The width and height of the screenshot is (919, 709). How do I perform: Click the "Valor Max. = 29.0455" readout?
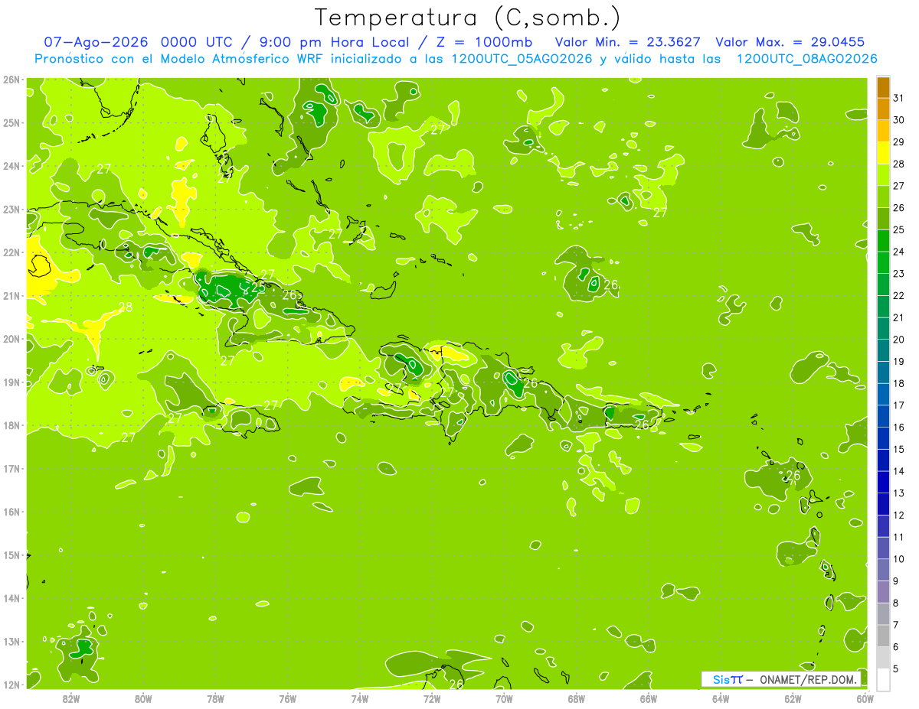tap(790, 42)
